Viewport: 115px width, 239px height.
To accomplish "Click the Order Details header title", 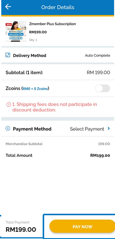I will click(58, 7).
